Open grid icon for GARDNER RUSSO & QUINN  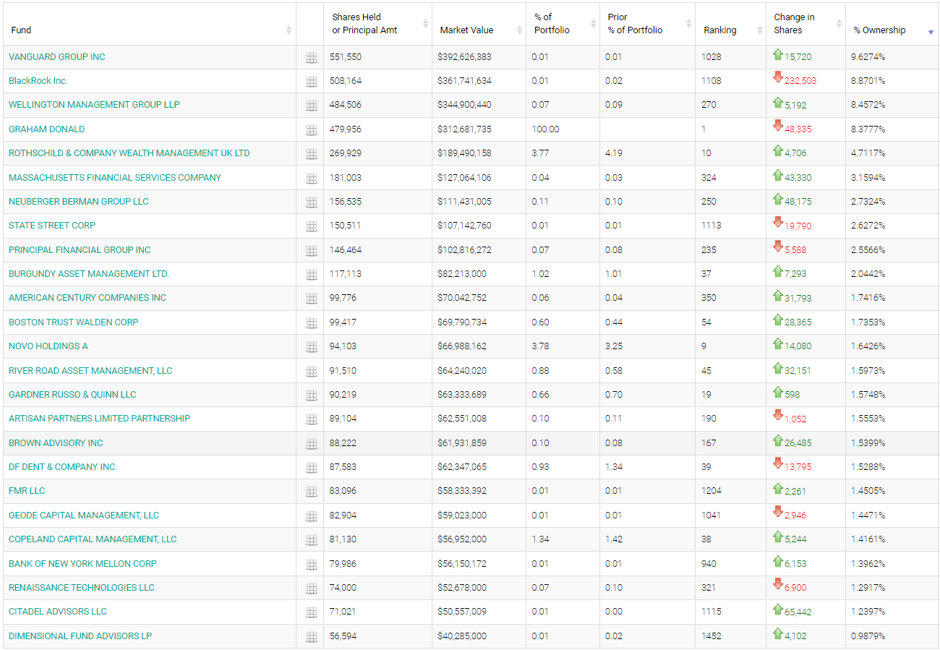(312, 395)
